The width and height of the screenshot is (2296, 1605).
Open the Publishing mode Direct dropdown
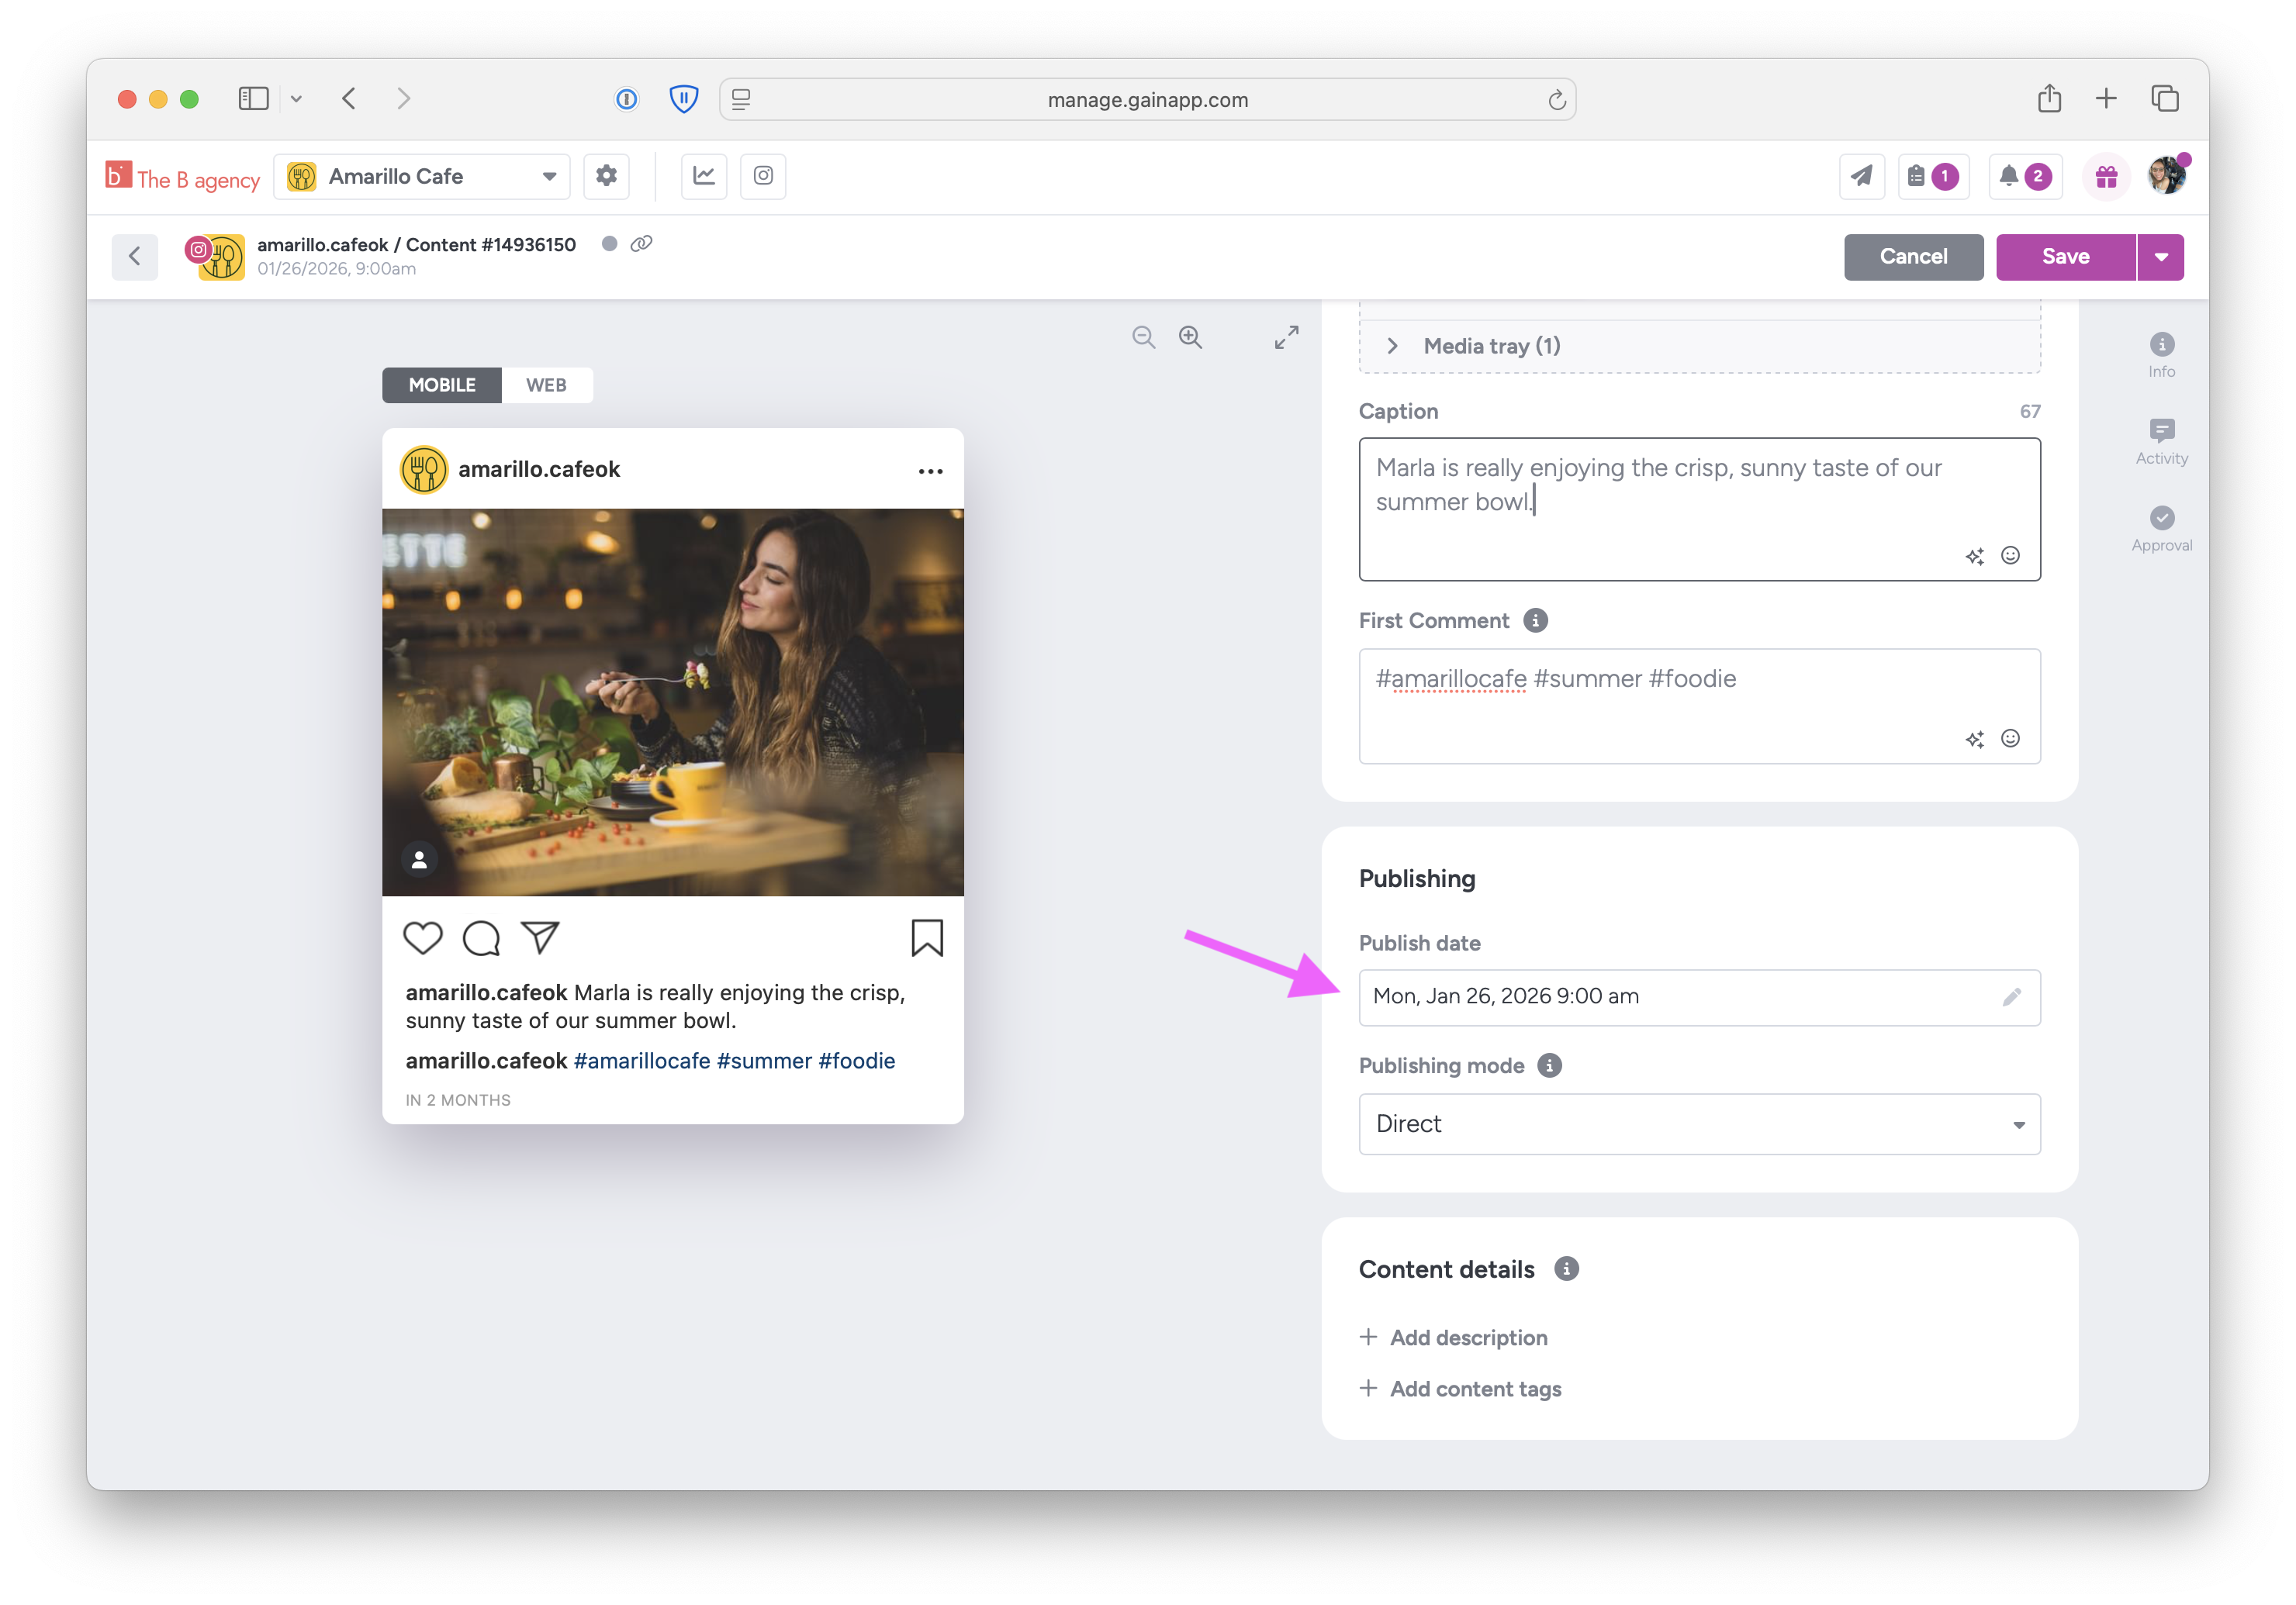click(x=1698, y=1124)
